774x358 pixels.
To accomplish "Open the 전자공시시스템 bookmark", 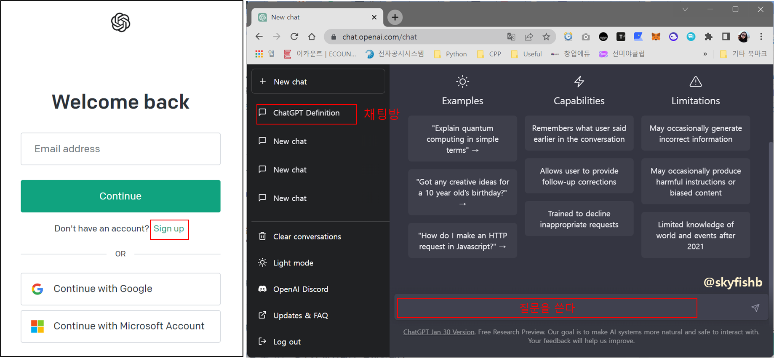I will [x=395, y=54].
